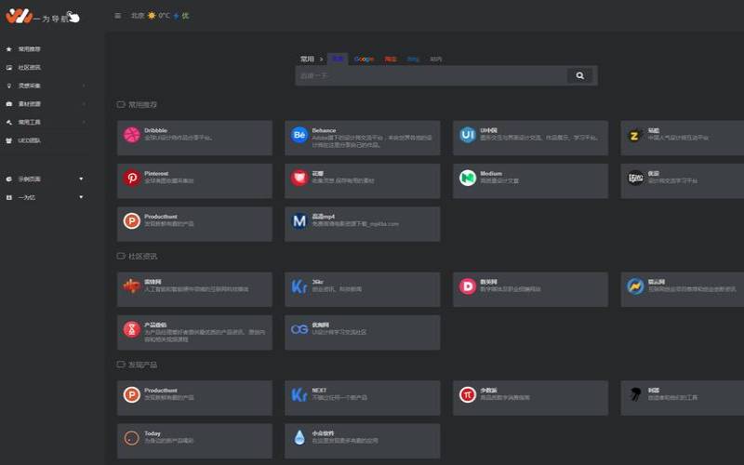Click the Today circle icon
This screenshot has width=744, height=465.
[x=131, y=438]
